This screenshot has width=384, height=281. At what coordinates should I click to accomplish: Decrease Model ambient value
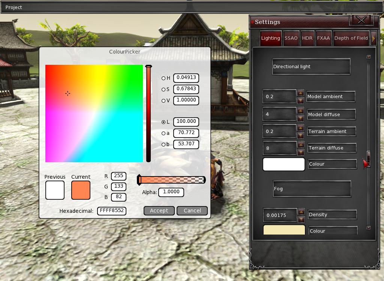point(300,100)
